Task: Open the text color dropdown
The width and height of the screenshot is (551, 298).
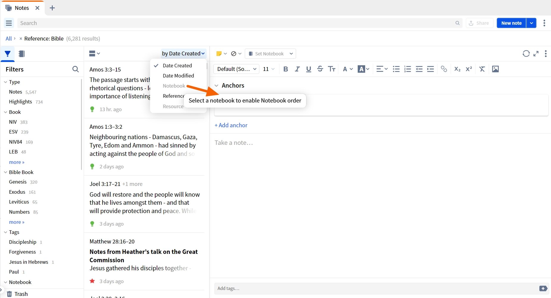Action: click(x=347, y=69)
